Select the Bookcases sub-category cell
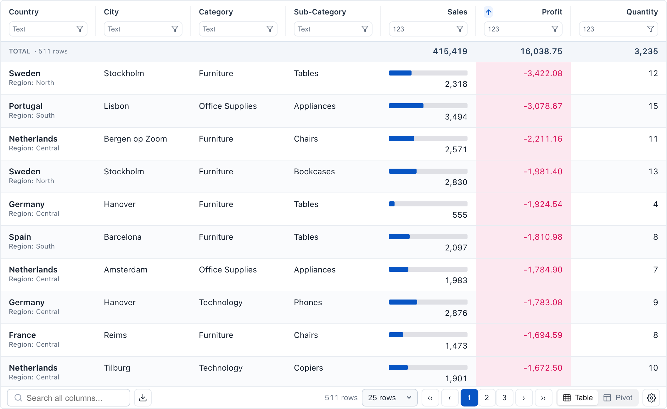Screen dimensions: 667x409 314,171
